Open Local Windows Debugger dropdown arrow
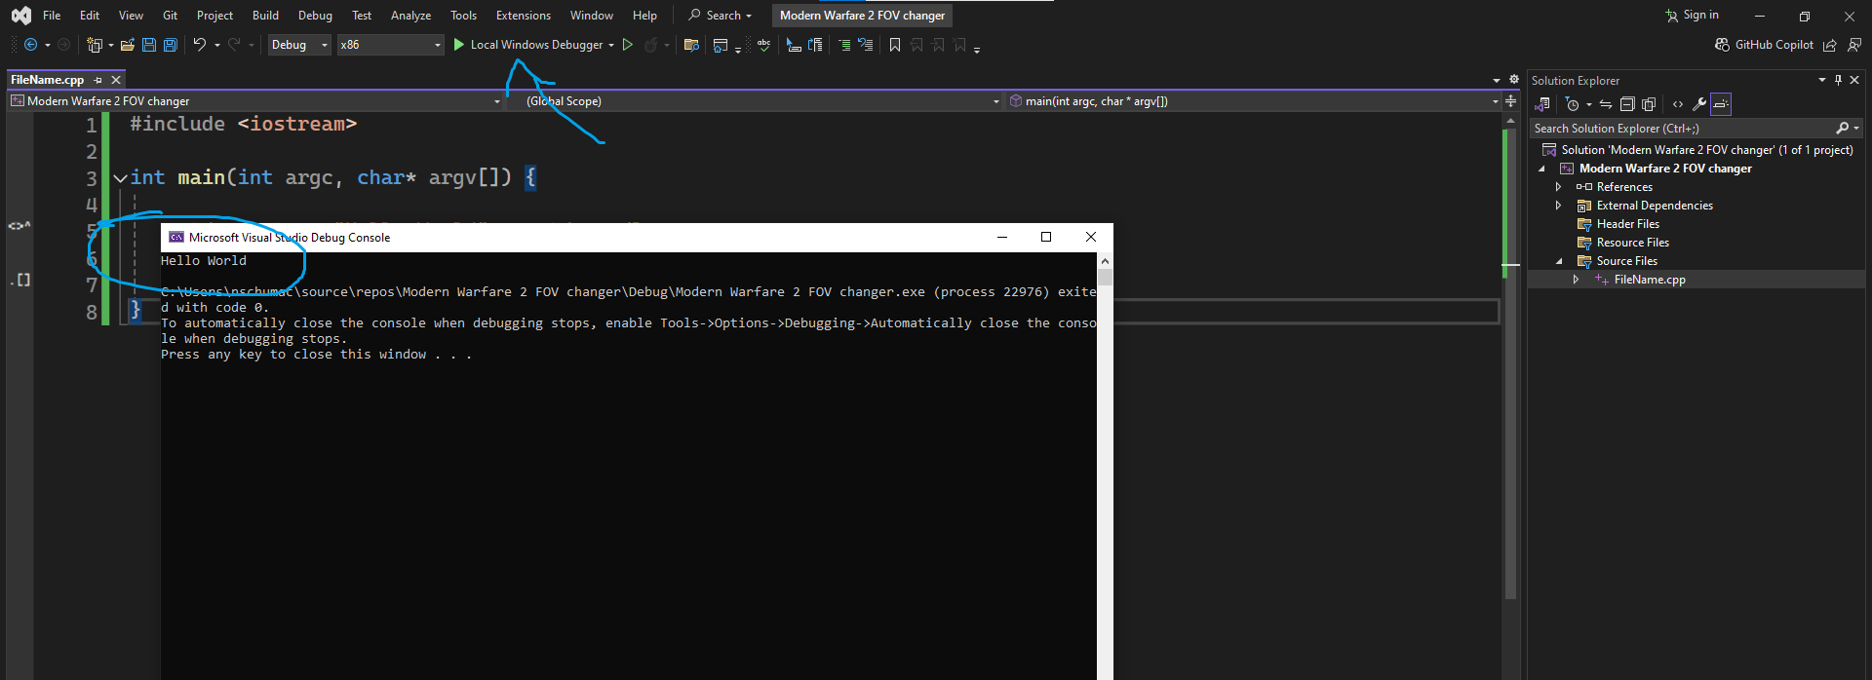 pyautogui.click(x=611, y=45)
